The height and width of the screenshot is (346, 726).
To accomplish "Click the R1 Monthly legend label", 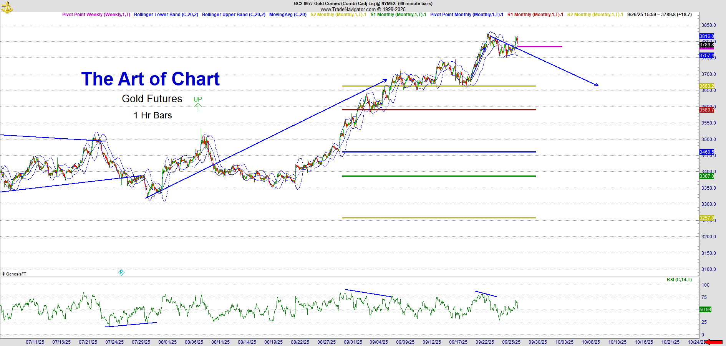I will [x=535, y=15].
